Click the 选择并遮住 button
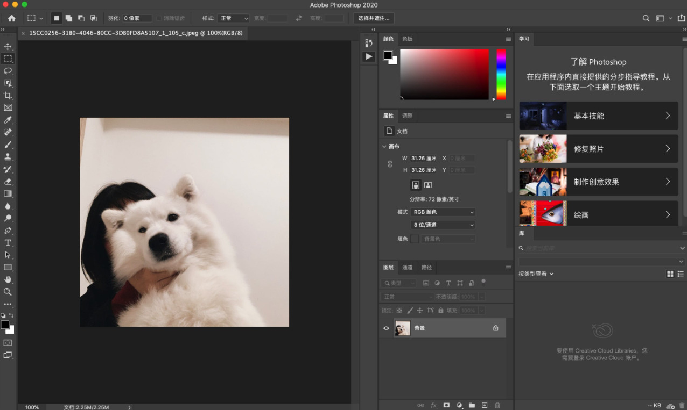 coord(374,18)
